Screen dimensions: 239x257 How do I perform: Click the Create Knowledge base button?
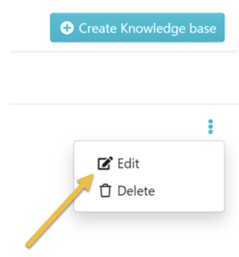[x=137, y=27]
